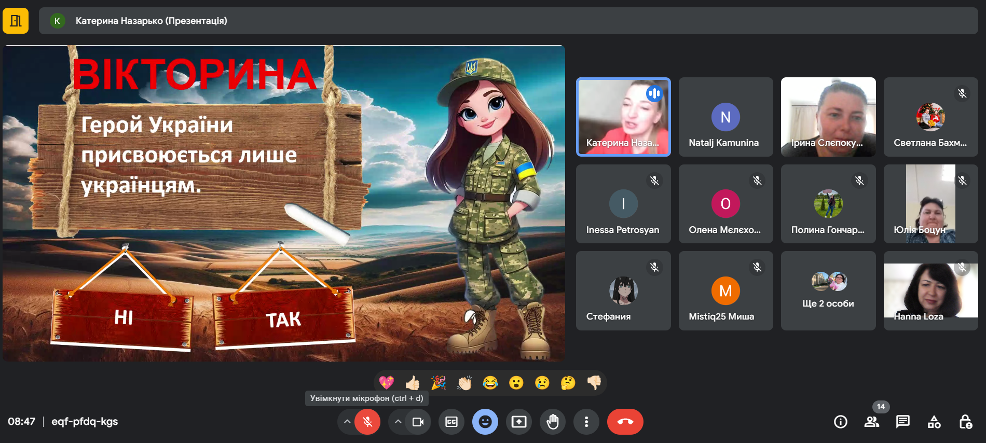Turn on closed captions
This screenshot has width=986, height=443.
[x=451, y=422]
